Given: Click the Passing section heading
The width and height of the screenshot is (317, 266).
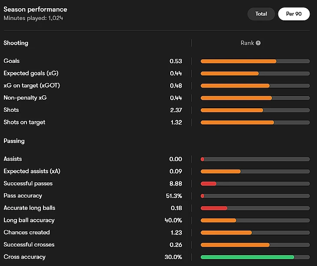Looking at the screenshot, I should click(x=14, y=141).
